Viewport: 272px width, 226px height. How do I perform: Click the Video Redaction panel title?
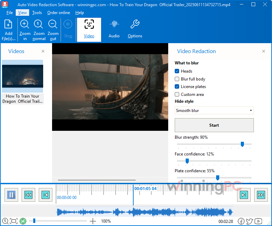[x=196, y=51]
